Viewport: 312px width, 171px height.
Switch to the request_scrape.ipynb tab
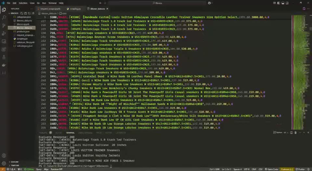[49, 9]
